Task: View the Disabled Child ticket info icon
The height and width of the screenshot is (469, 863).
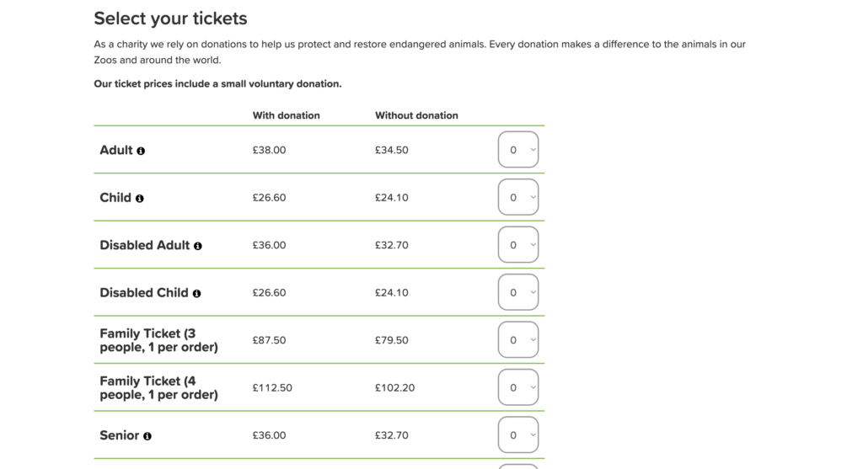Action: pyautogui.click(x=196, y=294)
